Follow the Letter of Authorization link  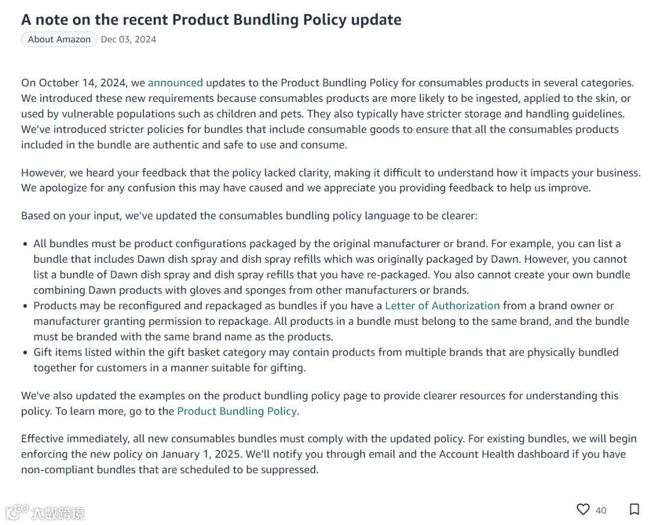(x=442, y=306)
